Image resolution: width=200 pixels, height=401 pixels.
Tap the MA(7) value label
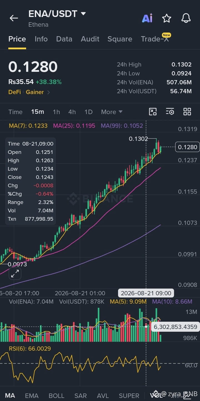tap(28, 126)
